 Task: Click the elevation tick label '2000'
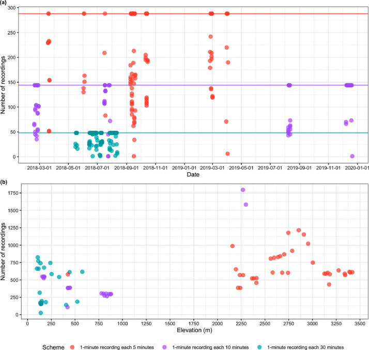(x=218, y=324)
